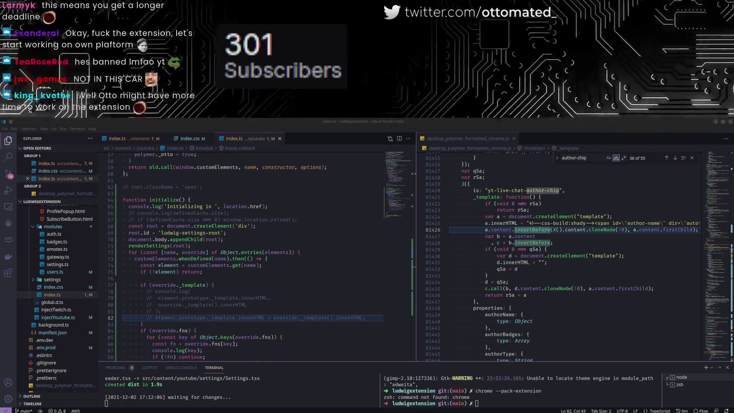734x413 pixels.
Task: Toggle Match Case in the find widget
Action: tap(609, 158)
